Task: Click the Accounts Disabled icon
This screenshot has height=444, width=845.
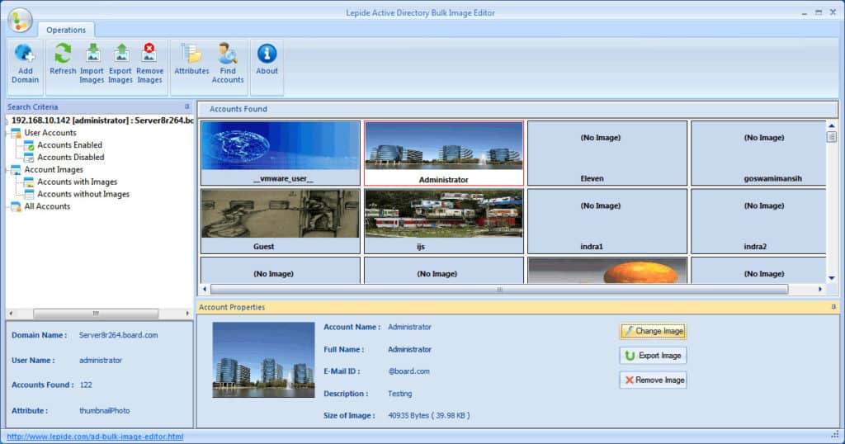Action: click(29, 158)
